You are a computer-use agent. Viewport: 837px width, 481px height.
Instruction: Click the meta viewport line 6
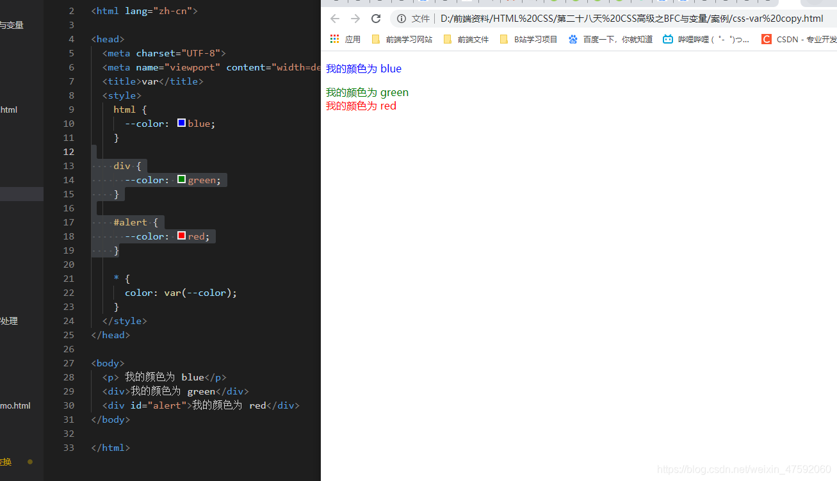click(211, 67)
